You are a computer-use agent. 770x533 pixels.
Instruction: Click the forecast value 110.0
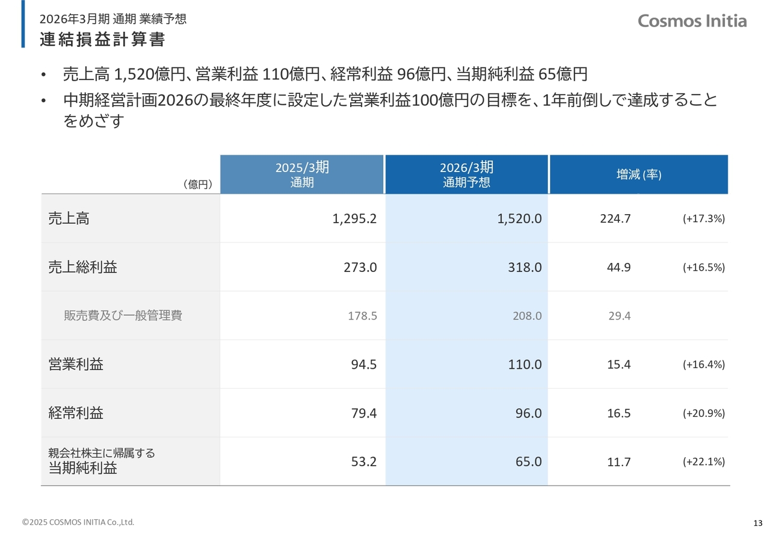click(526, 365)
